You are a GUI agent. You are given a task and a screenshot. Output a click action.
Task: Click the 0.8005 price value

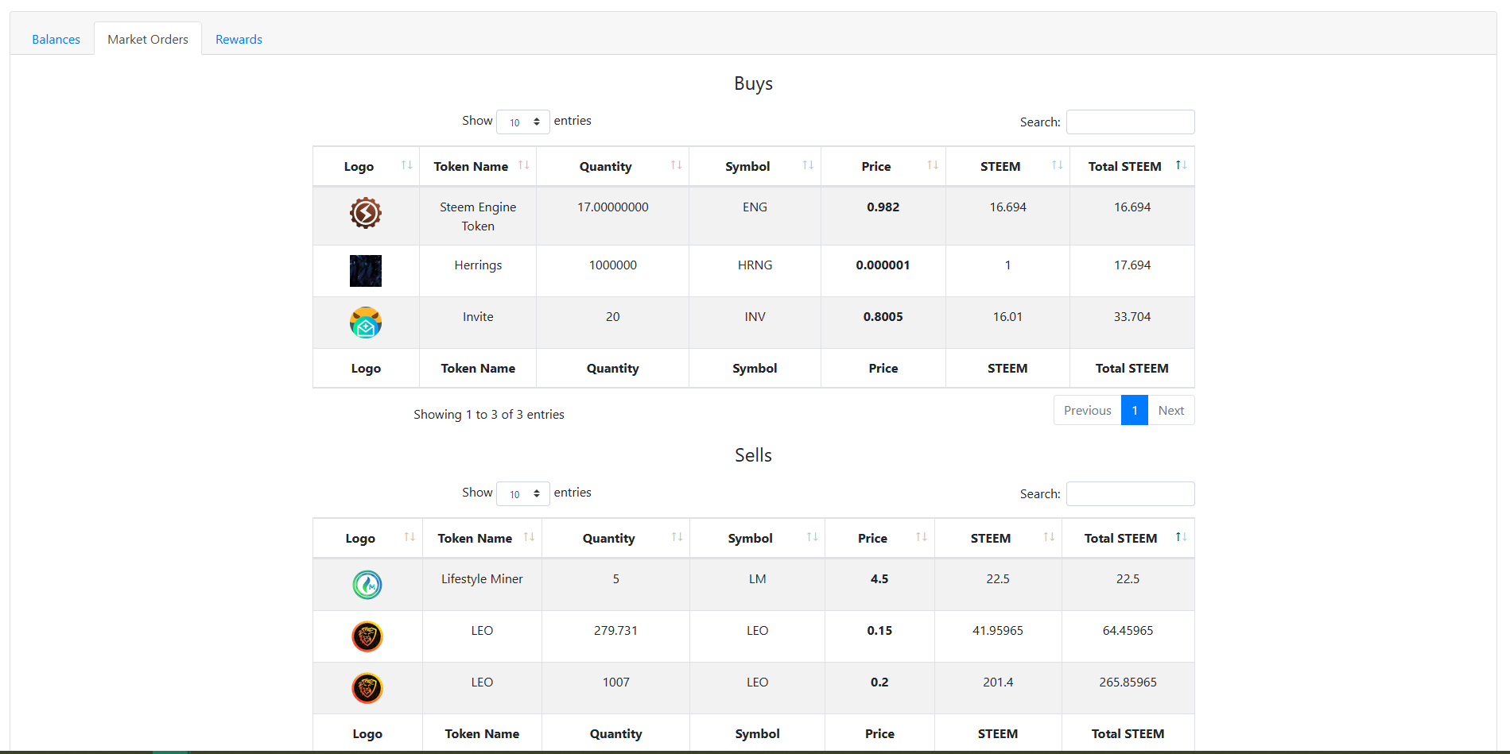pyautogui.click(x=883, y=316)
